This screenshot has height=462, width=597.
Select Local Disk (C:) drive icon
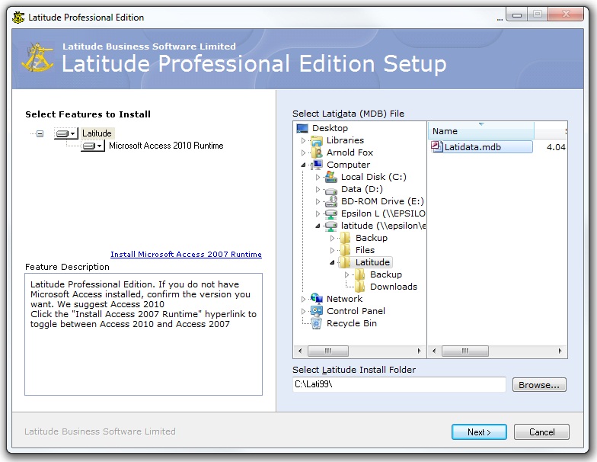pos(330,177)
